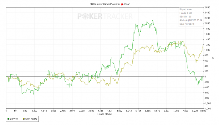Viewport: 219px width, 125px height.
Task: Click the 3,699 x-axis tick label
Action: [x=91, y=111]
